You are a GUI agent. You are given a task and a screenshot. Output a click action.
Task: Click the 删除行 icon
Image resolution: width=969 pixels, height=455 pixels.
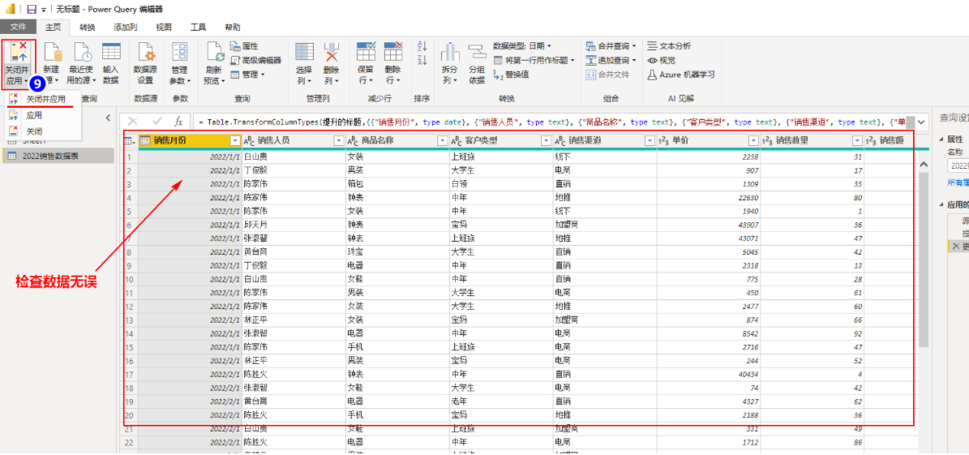click(x=393, y=54)
